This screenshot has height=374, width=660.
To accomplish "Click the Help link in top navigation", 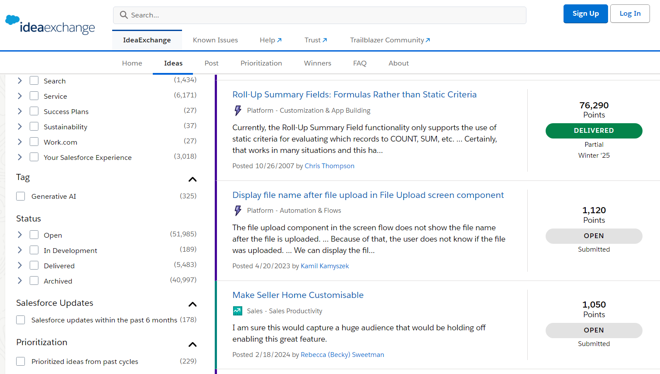I will click(x=271, y=40).
